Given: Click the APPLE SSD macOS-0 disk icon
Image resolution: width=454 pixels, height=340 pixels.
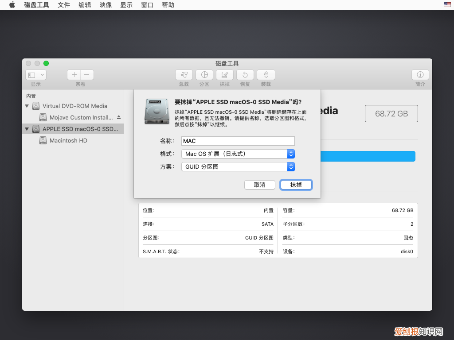Looking at the screenshot, I should 36,129.
